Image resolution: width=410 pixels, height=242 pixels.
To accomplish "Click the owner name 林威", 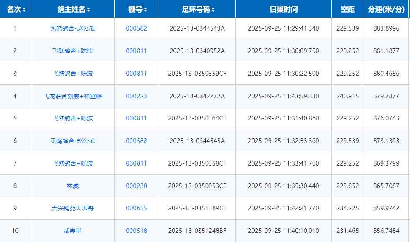I will click(x=73, y=186).
